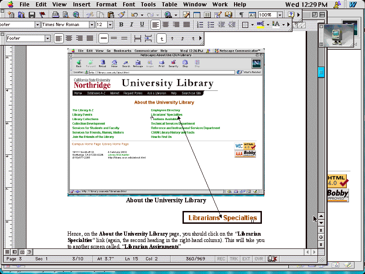Toggle Bold formatting
The image size is (365, 274).
point(121,25)
